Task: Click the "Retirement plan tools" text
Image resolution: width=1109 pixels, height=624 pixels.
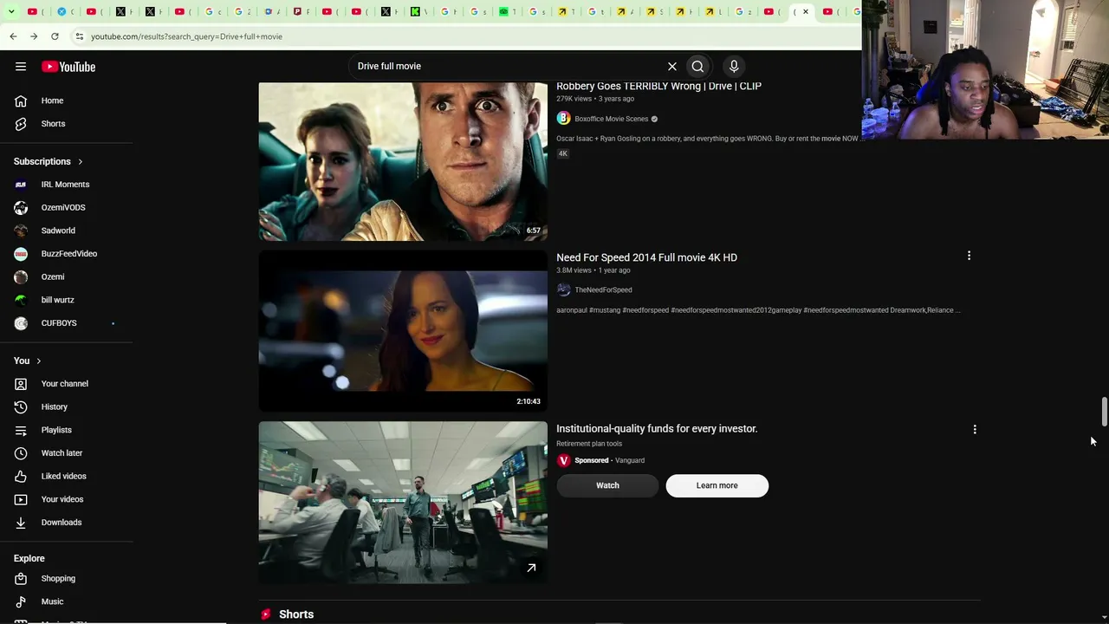Action: (x=589, y=444)
